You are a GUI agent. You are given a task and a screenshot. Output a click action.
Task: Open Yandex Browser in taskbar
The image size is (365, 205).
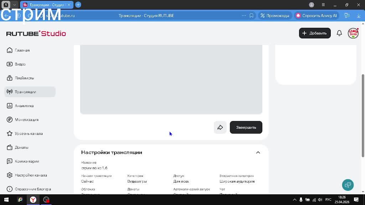pos(33,200)
